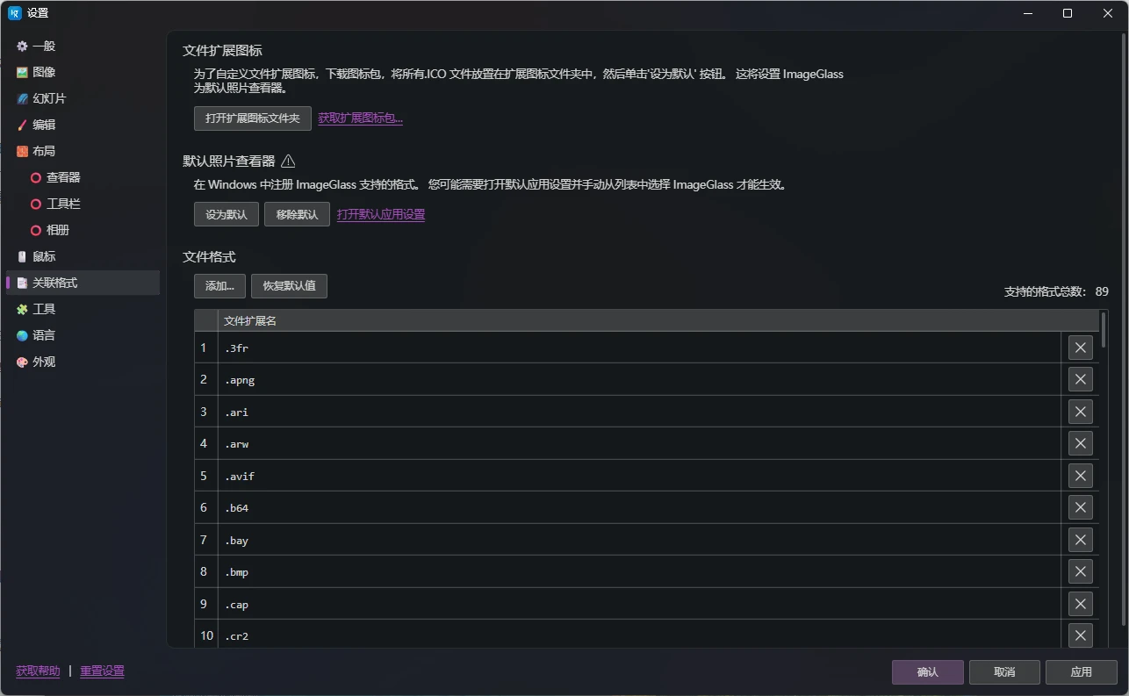The width and height of the screenshot is (1129, 696).
Task: Click the ImageGlass icon in title bar
Action: click(x=14, y=13)
